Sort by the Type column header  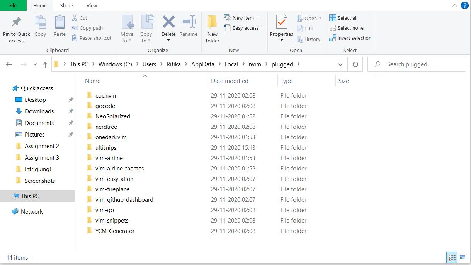click(x=286, y=81)
